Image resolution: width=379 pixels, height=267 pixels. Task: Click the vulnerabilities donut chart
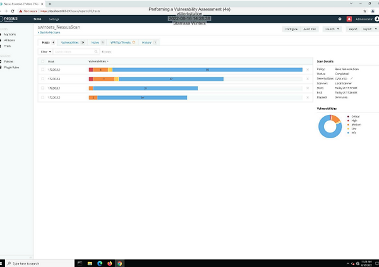pyautogui.click(x=330, y=126)
